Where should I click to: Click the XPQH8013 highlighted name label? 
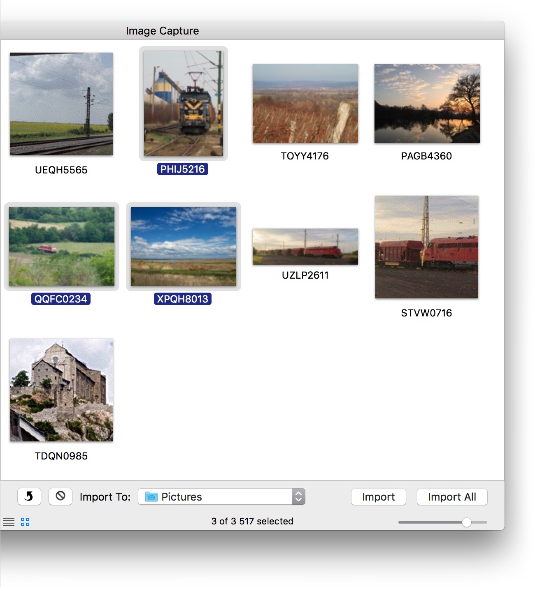pos(183,299)
